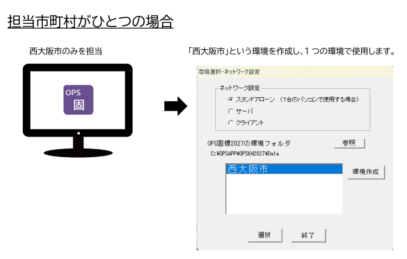
Task: Select 西大阪市 in the environment list
Action: coord(284,169)
